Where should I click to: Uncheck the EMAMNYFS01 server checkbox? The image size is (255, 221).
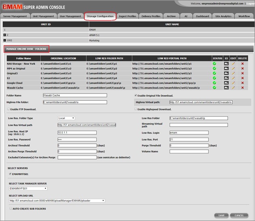(10, 174)
